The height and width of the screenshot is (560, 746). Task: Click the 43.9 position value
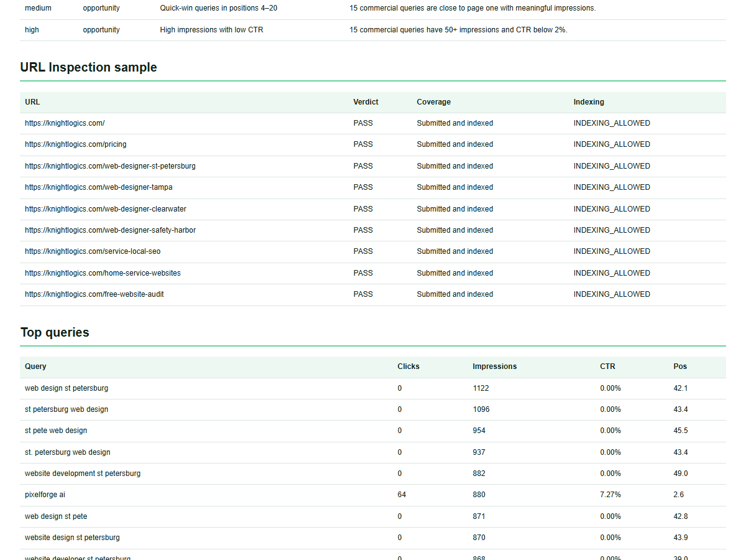[x=681, y=538]
